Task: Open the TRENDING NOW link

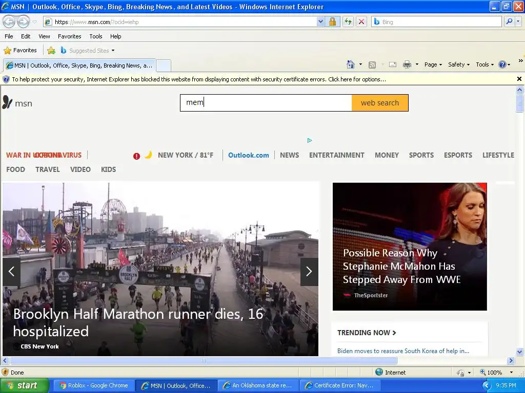Action: [x=367, y=333]
